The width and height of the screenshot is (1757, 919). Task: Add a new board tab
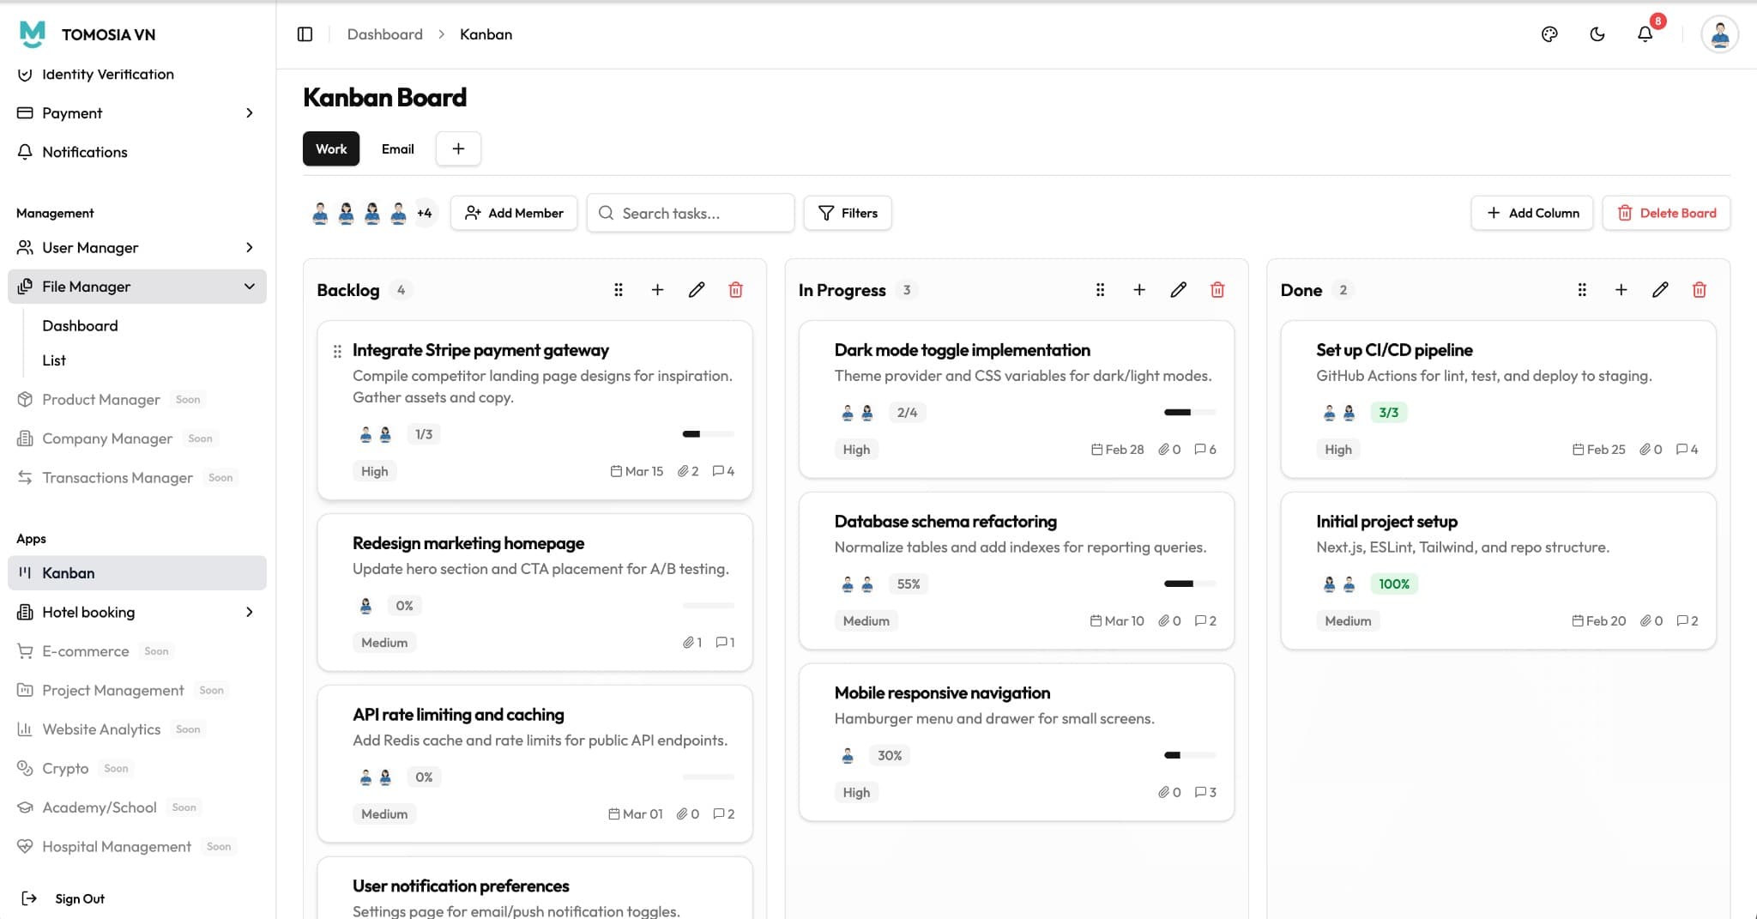coord(458,148)
